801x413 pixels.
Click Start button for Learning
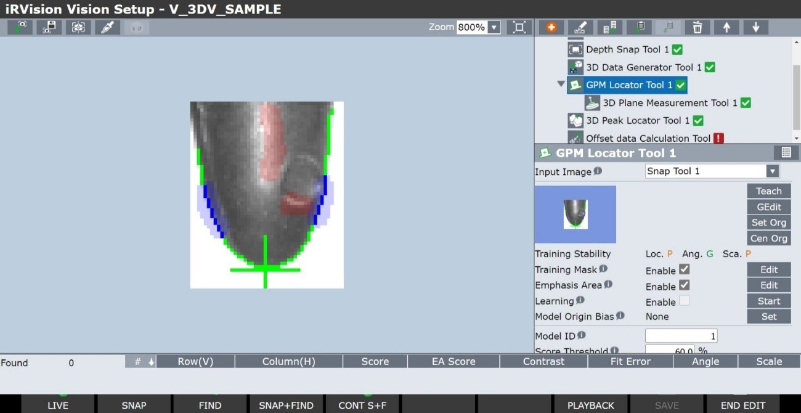tap(769, 301)
